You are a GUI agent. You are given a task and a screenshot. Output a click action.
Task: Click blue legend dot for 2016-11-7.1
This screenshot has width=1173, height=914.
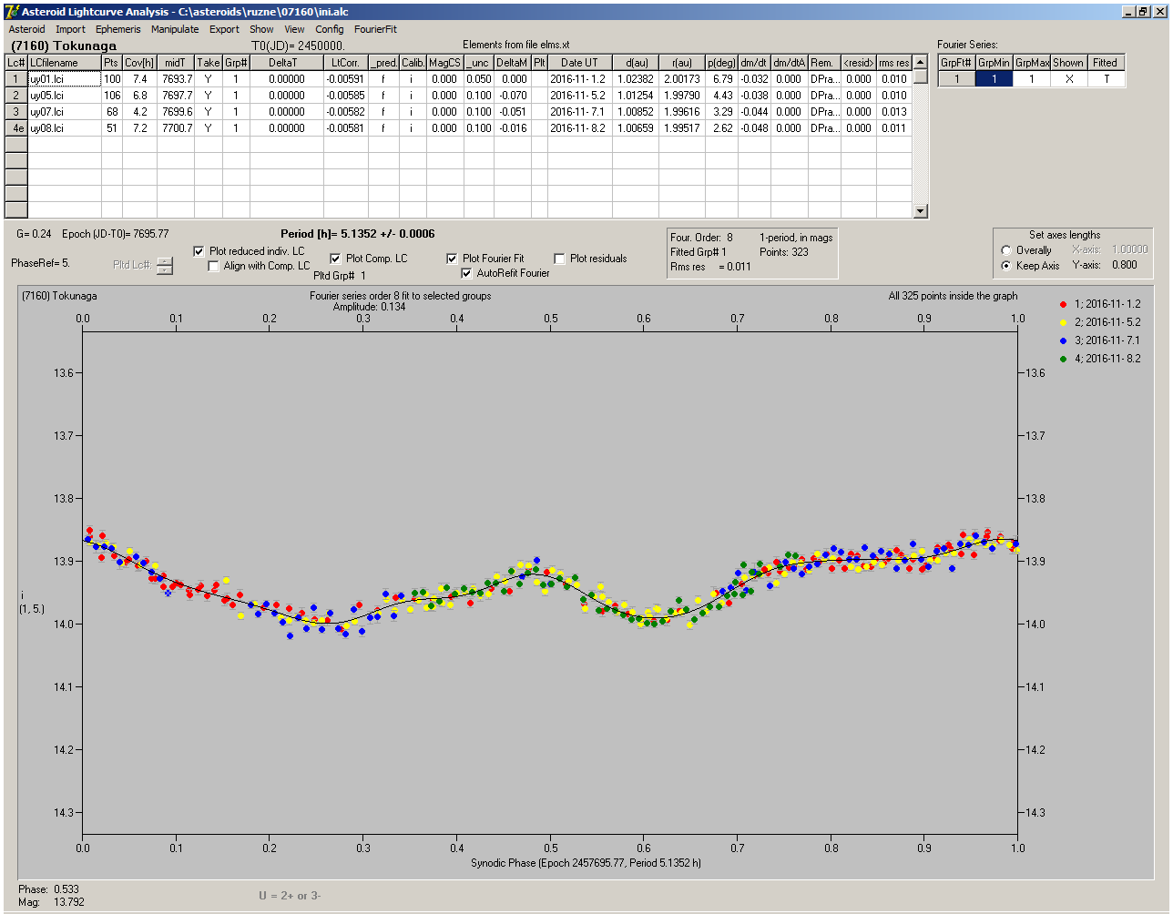[x=1064, y=340]
